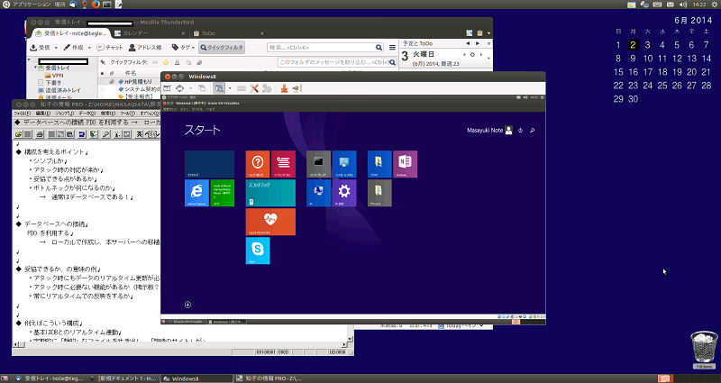Open the OneNote tile on Start screen
The image size is (721, 383).
pos(405,164)
